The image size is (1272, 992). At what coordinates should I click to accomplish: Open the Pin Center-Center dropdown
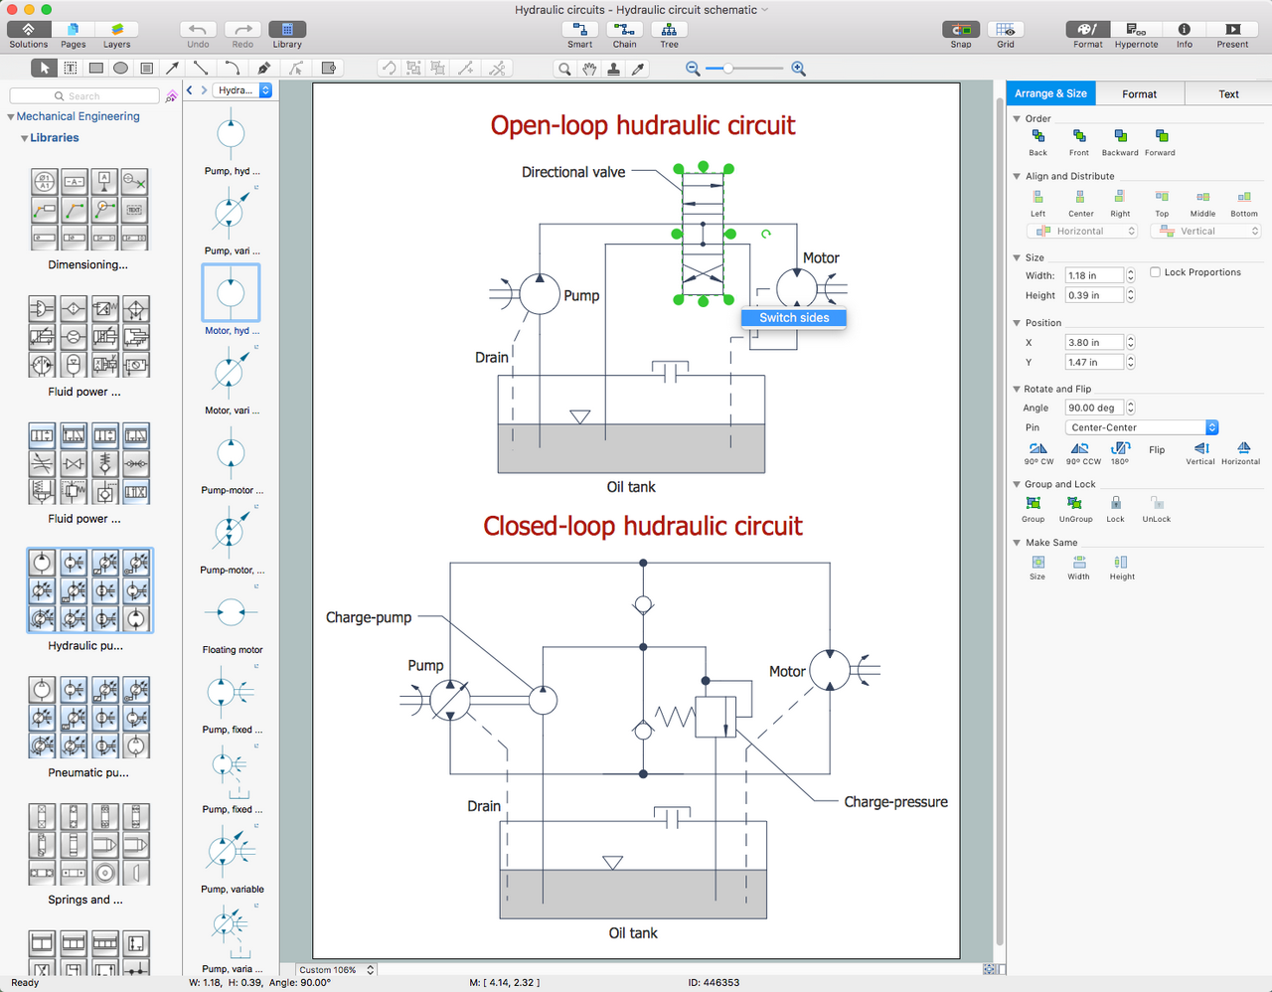(1141, 427)
